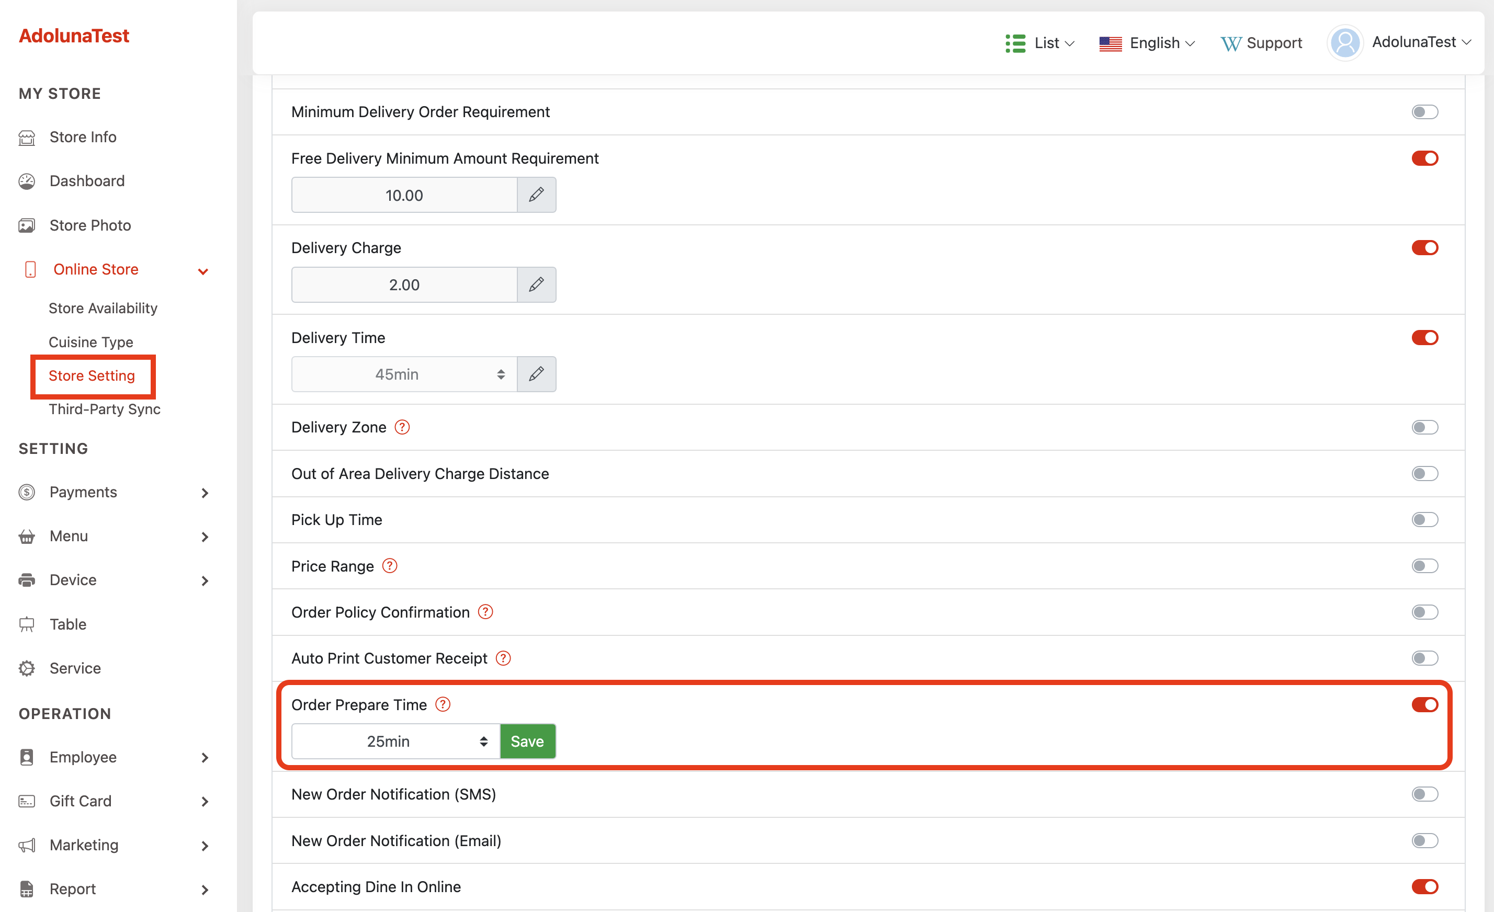Click the pencil edit icon for Delivery Charge

coord(536,285)
